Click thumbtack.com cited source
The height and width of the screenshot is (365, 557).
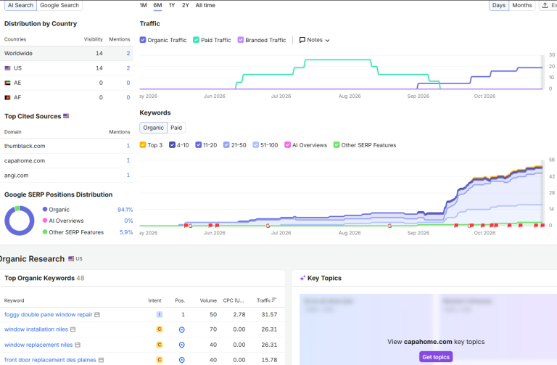(x=25, y=146)
